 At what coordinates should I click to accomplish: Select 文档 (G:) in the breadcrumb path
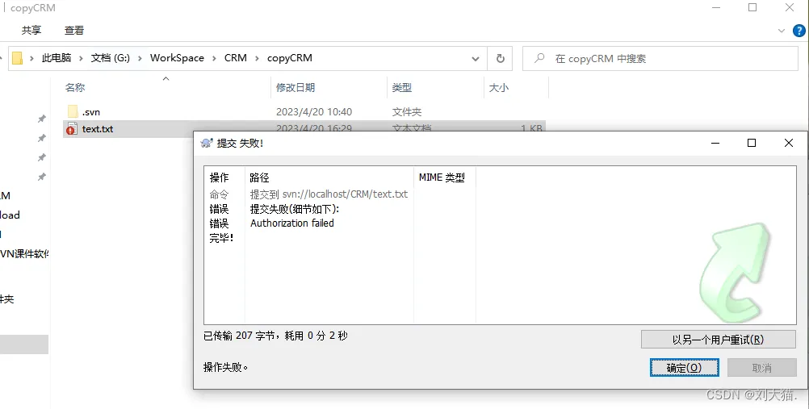(x=111, y=58)
